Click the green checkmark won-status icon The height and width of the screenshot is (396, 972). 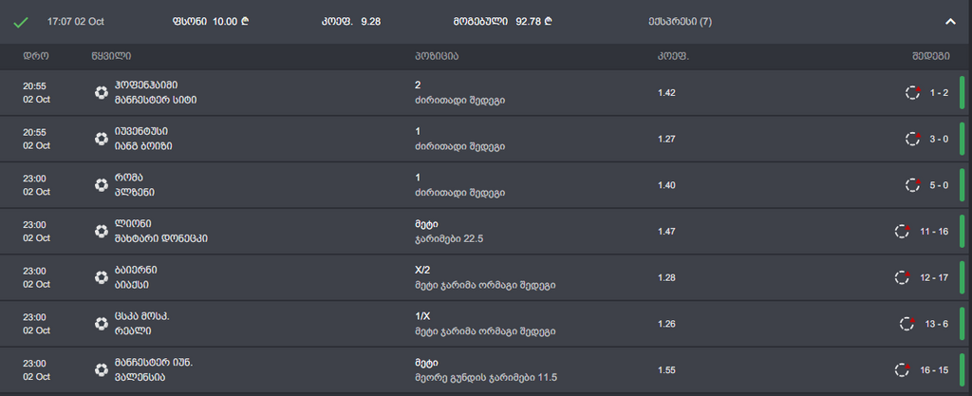point(21,21)
